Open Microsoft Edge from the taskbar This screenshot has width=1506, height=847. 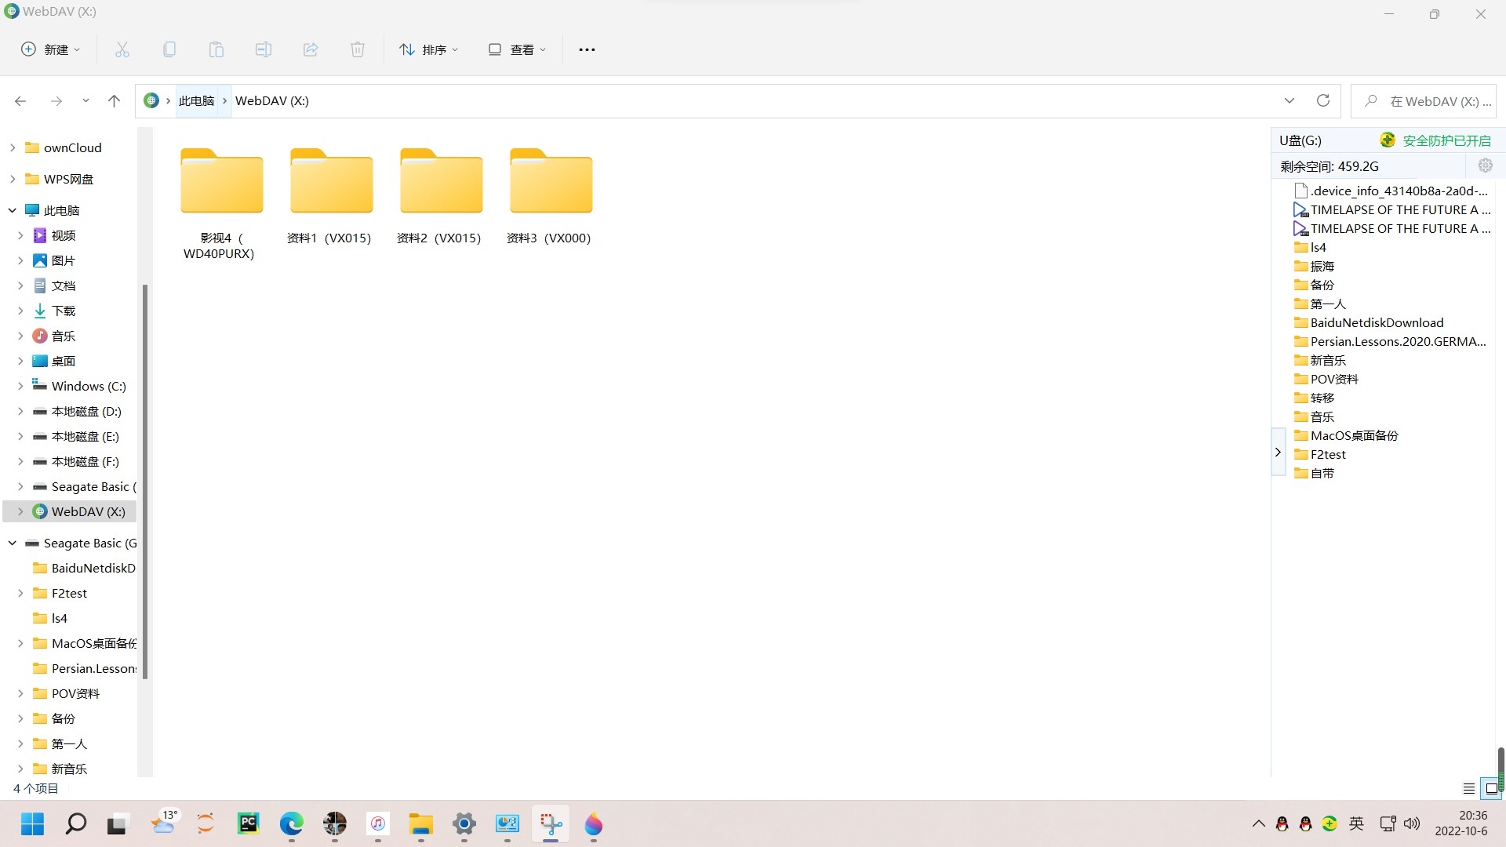(291, 823)
